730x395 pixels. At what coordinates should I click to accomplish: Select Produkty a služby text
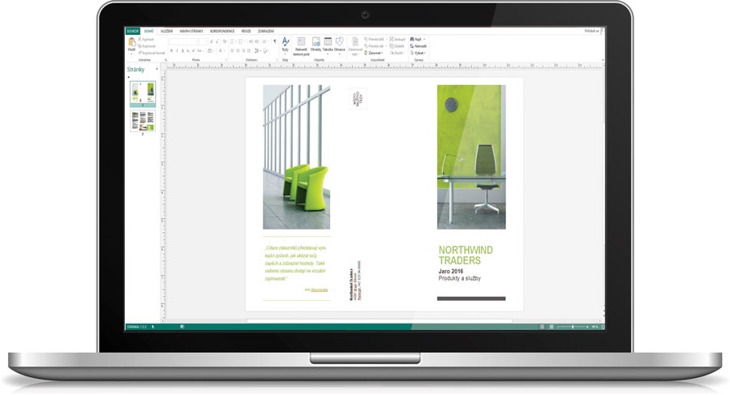coord(460,278)
